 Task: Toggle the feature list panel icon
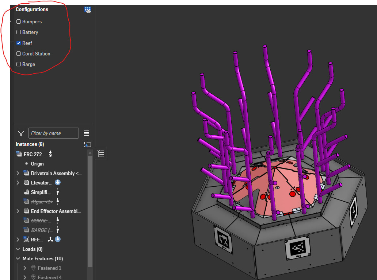coord(101,153)
